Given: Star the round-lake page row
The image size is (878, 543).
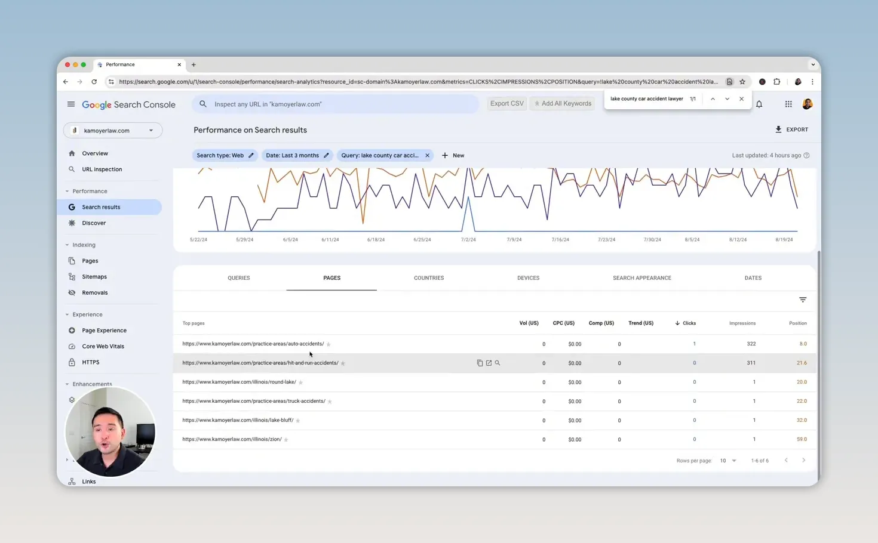Looking at the screenshot, I should (300, 382).
